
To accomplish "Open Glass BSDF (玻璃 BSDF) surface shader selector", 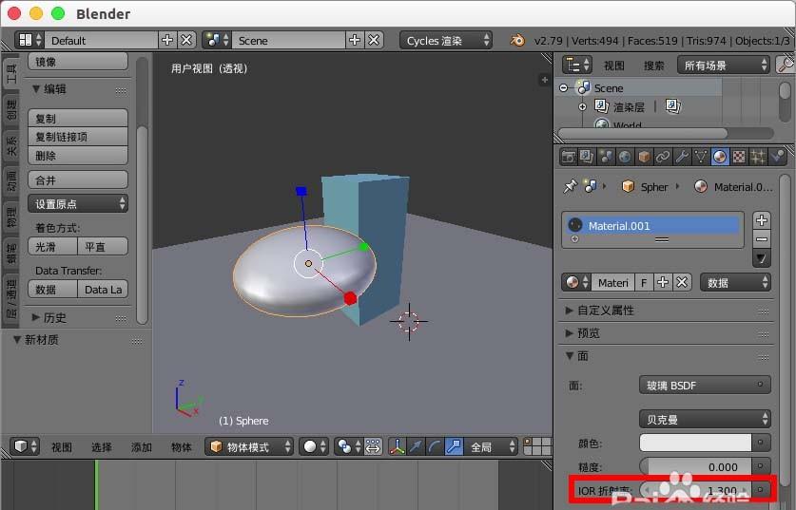I will [x=705, y=386].
